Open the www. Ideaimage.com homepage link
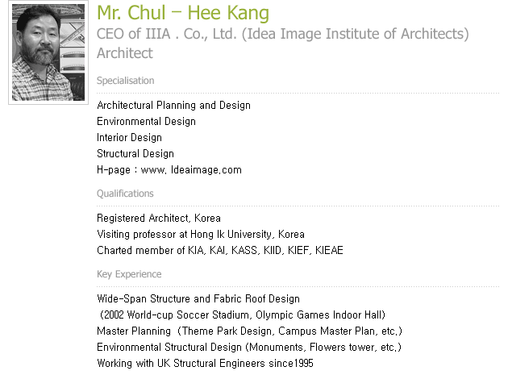This screenshot has width=508, height=375. [x=191, y=170]
